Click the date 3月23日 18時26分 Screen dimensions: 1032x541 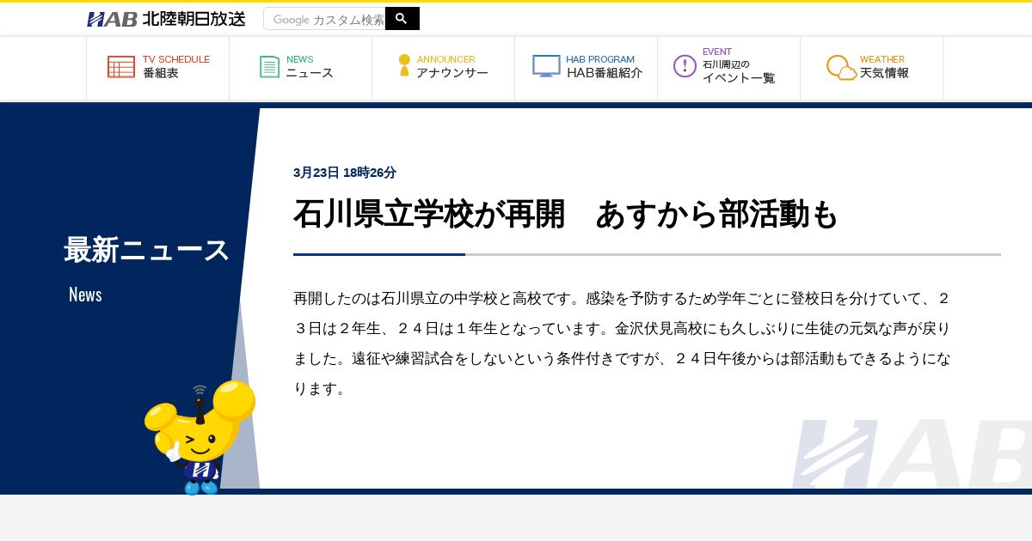click(x=345, y=173)
